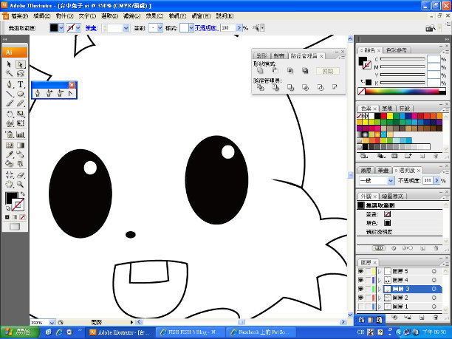Click target circle of layer 4
This screenshot has width=452, height=339.
coord(434,280)
